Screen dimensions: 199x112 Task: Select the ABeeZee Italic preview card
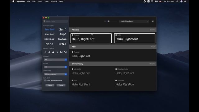(x=135, y=38)
